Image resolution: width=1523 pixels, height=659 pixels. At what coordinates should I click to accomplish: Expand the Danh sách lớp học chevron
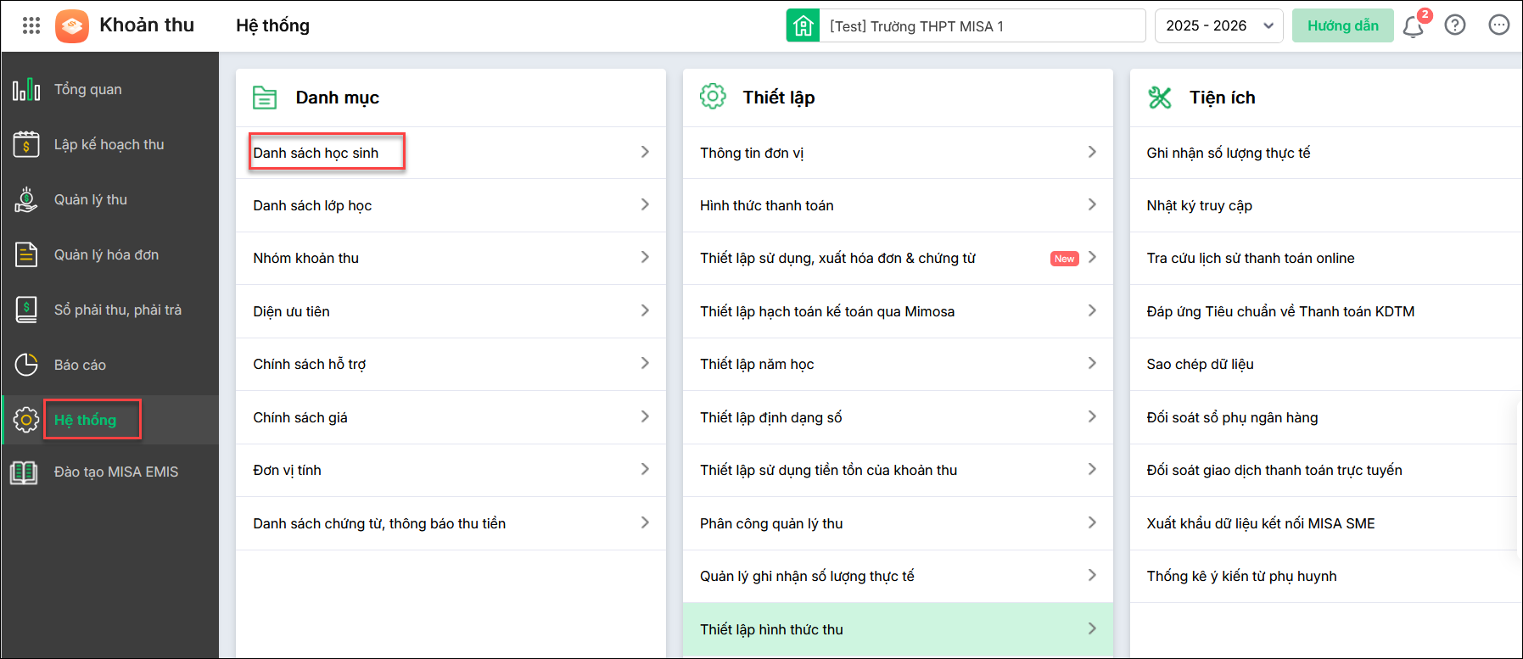tap(645, 204)
